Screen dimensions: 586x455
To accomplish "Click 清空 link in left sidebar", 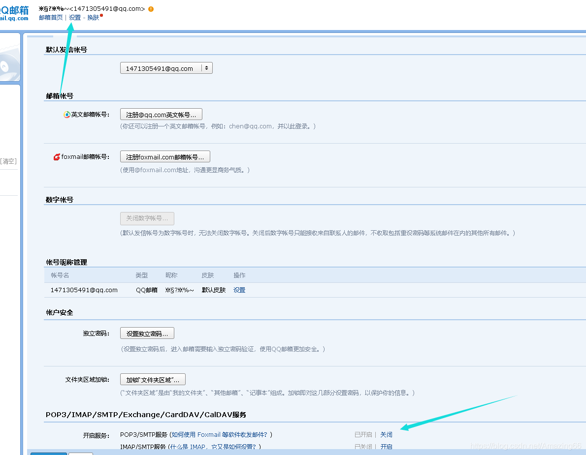I will pyautogui.click(x=8, y=161).
